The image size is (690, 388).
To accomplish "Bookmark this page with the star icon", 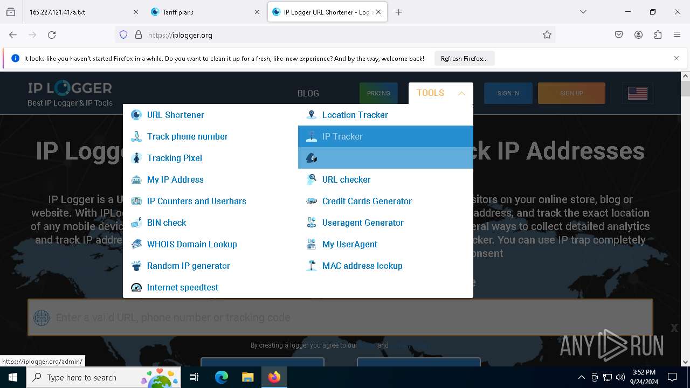I will point(547,35).
